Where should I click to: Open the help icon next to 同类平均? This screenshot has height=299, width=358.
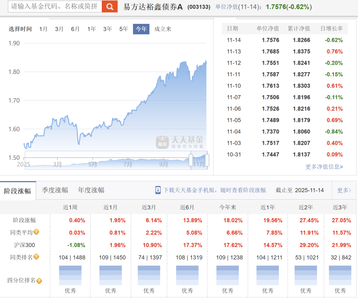[x=36, y=232]
